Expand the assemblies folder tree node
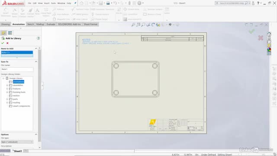Screen dimensions: 277x156 click(x=7, y=85)
